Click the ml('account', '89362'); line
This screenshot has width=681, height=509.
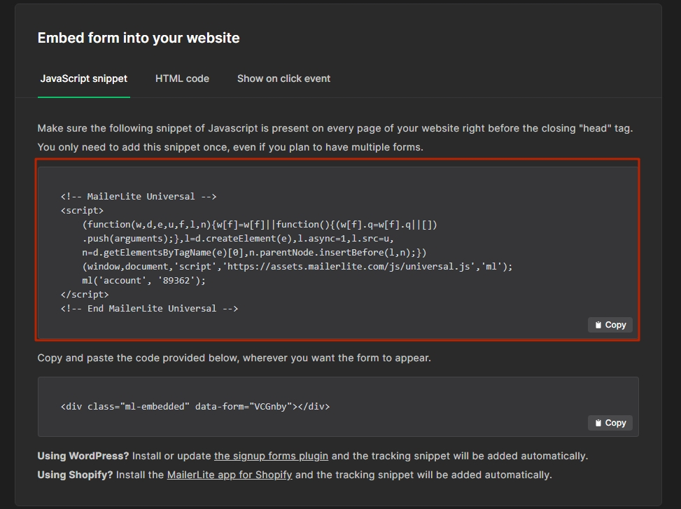point(143,281)
